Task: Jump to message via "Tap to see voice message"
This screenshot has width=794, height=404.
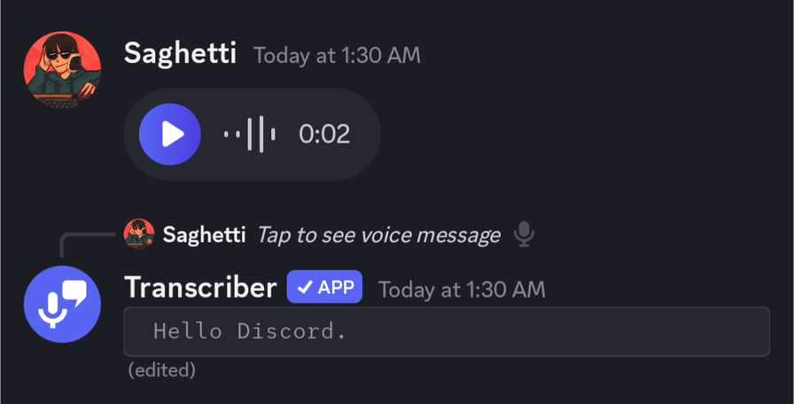Action: tap(378, 236)
